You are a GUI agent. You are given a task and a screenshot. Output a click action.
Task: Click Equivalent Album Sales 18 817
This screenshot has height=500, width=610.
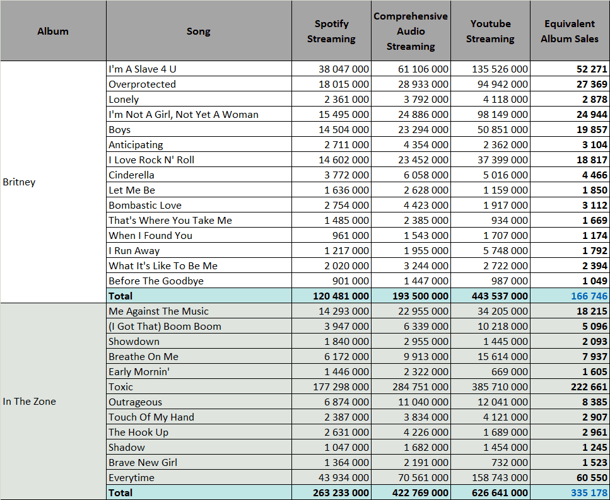click(570, 160)
